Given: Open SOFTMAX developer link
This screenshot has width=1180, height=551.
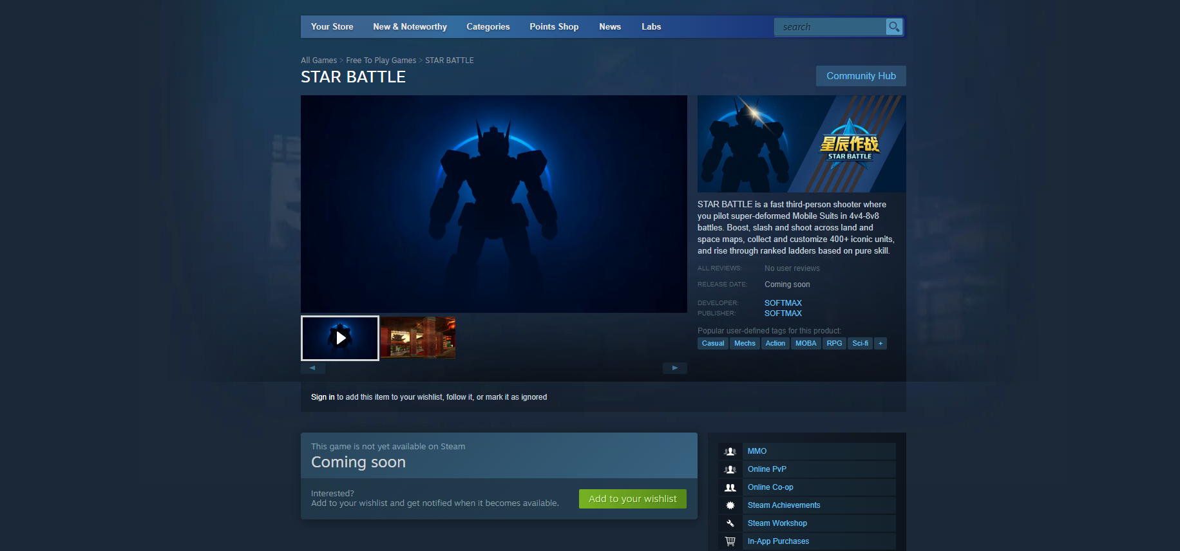Looking at the screenshot, I should (x=783, y=303).
